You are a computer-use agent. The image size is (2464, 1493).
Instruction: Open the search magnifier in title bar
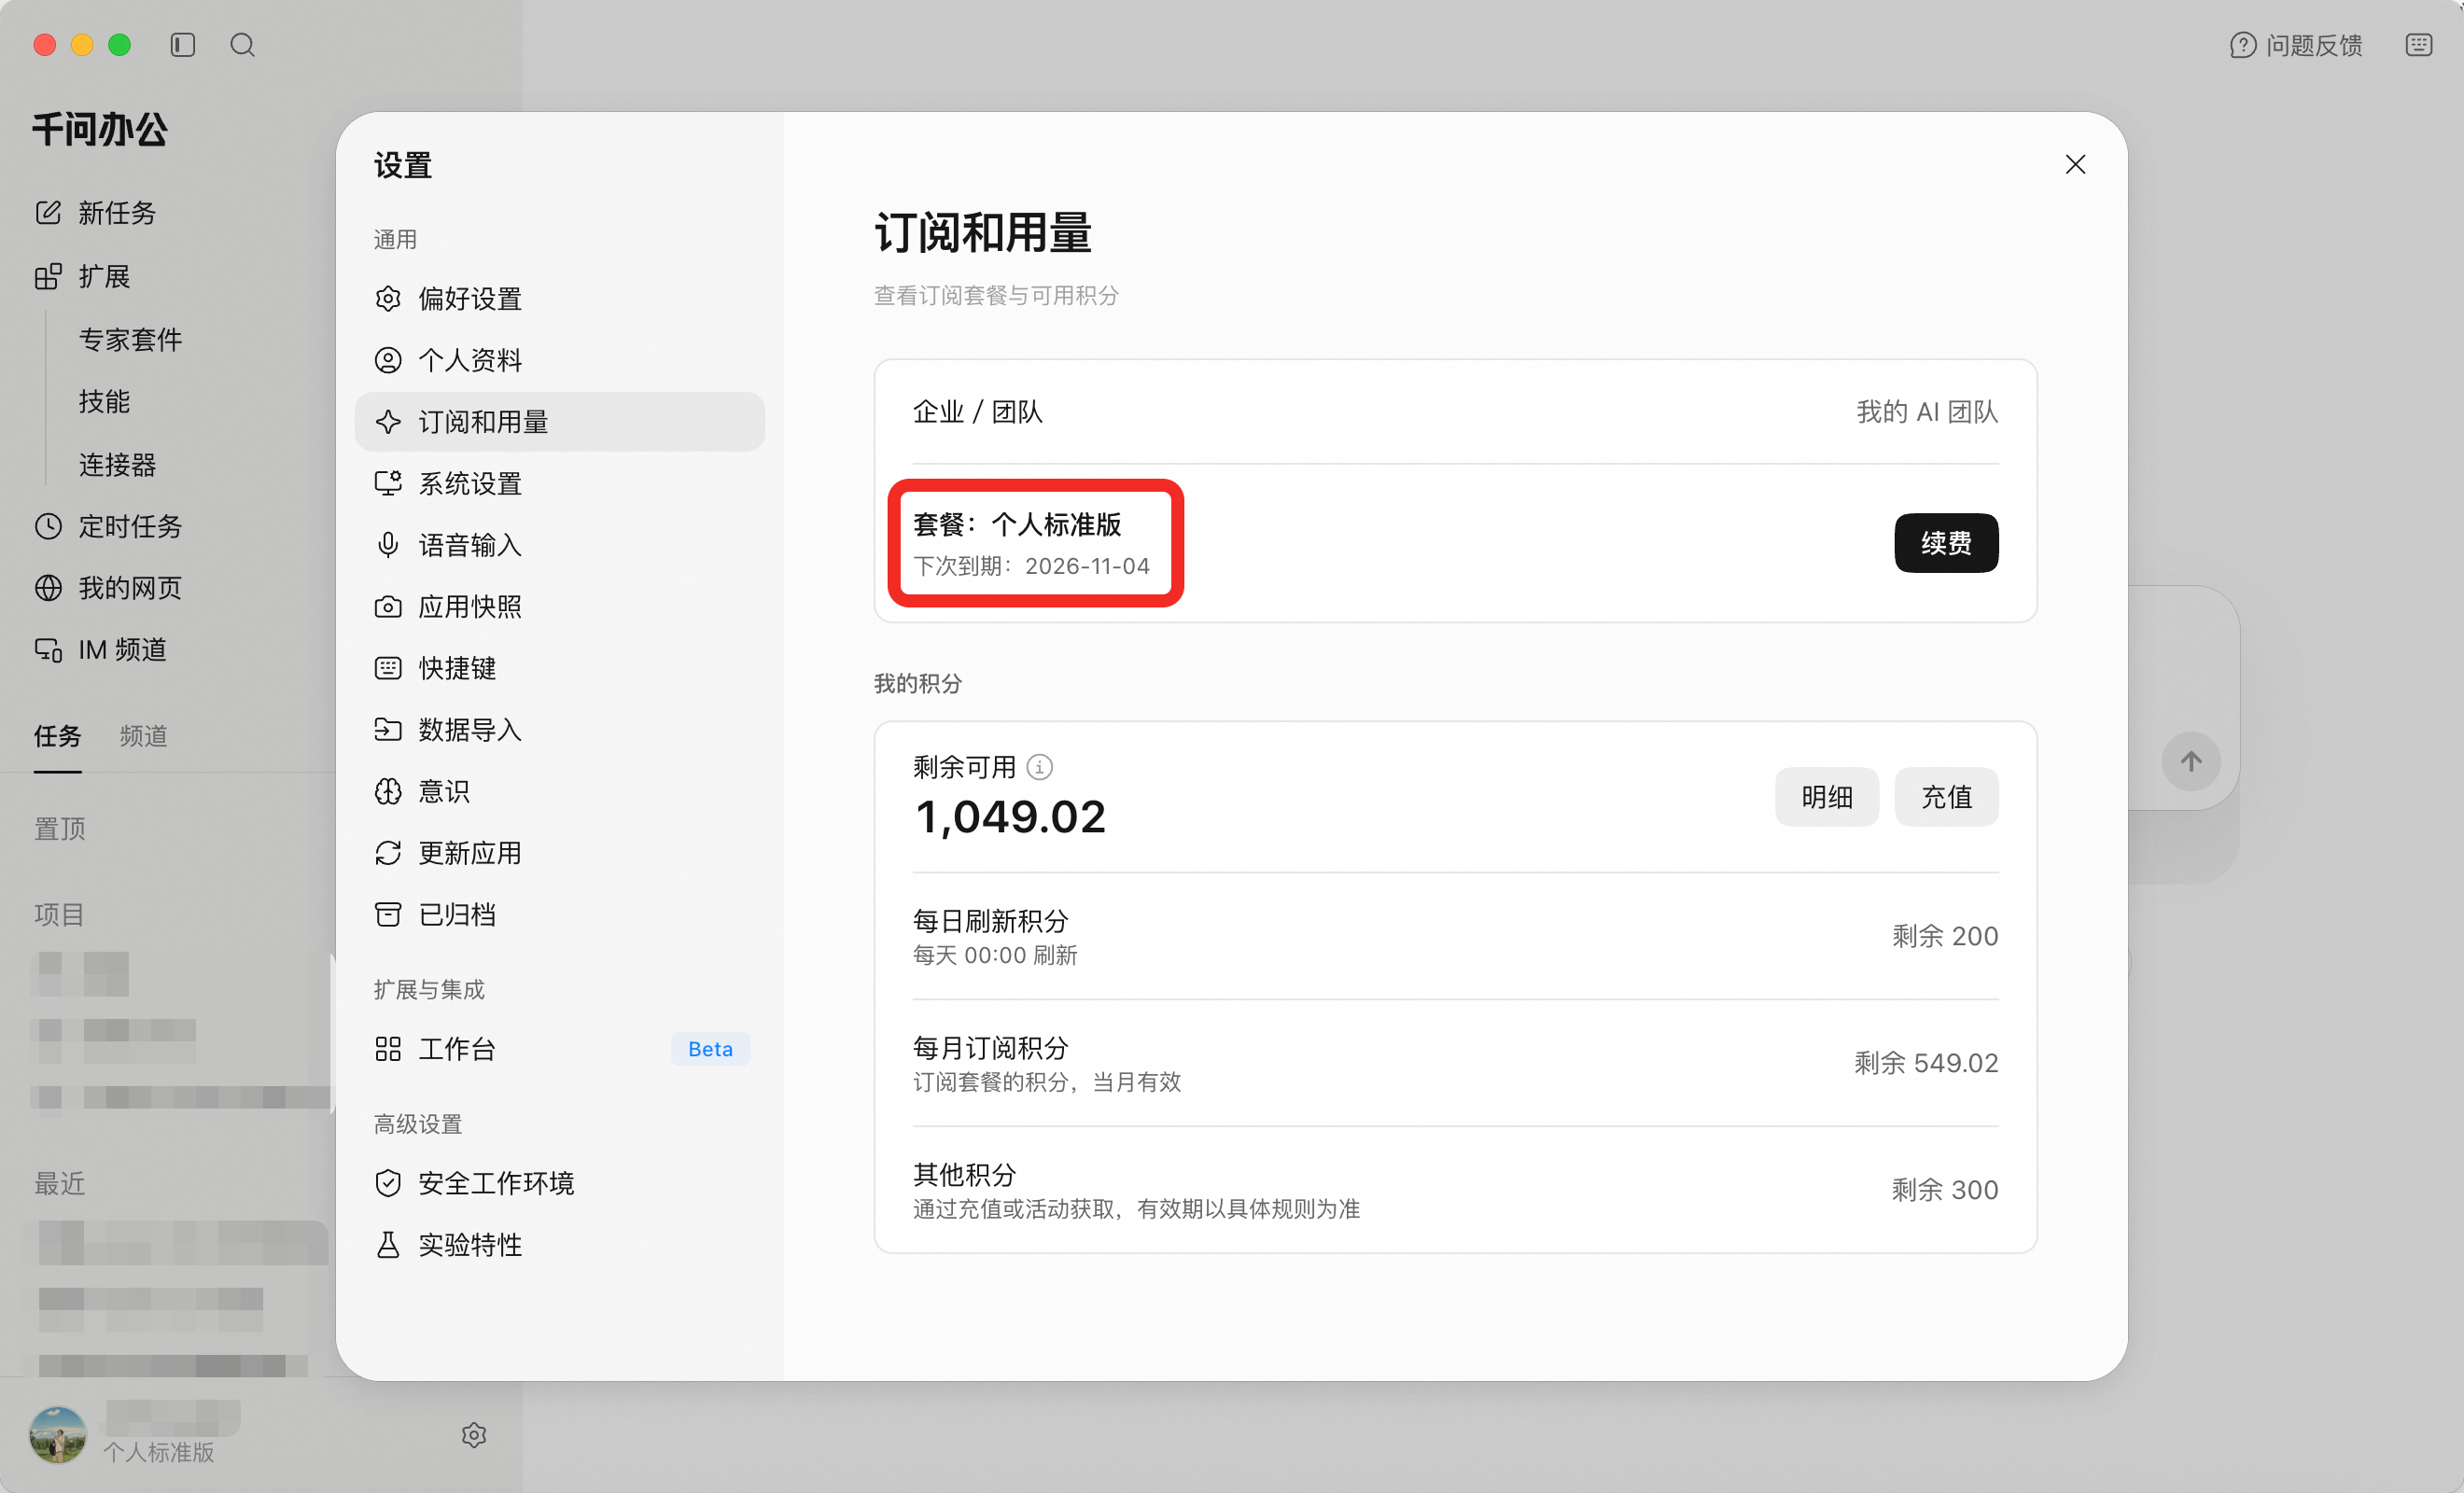242,45
